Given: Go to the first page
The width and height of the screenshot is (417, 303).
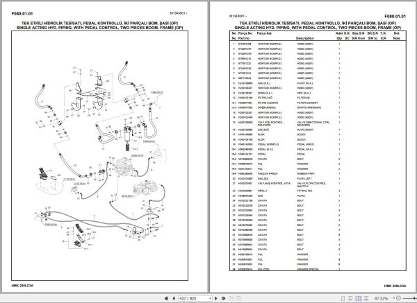Looking at the screenshot, I should pyautogui.click(x=167, y=298).
